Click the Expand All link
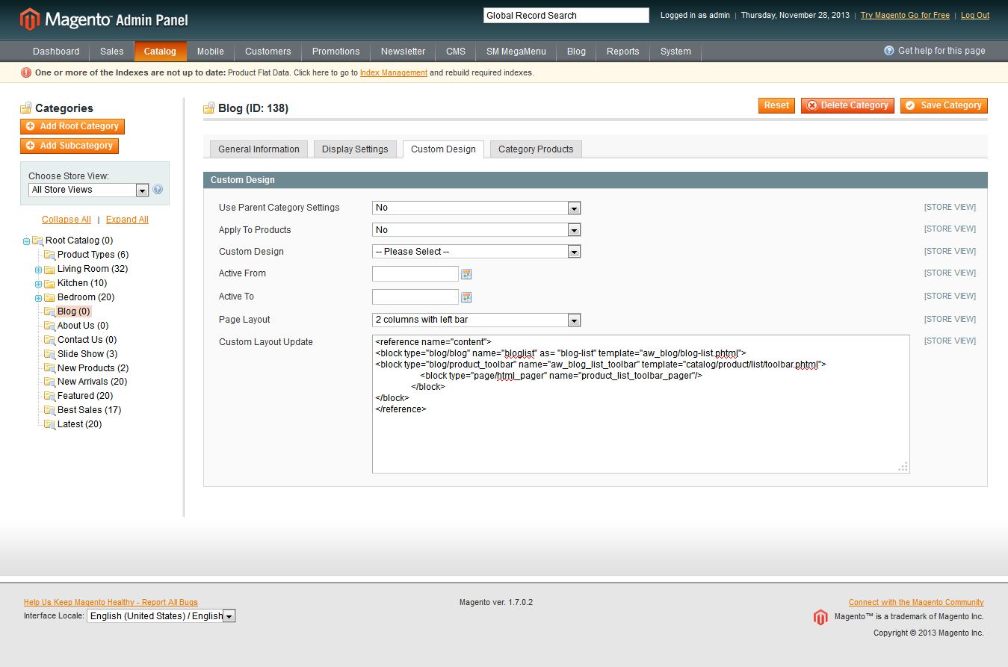Screen dimensions: 1008x667 [x=127, y=220]
